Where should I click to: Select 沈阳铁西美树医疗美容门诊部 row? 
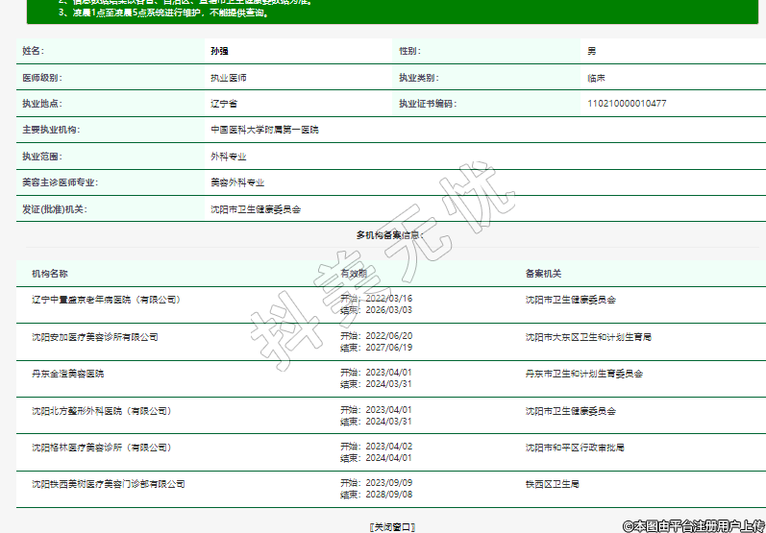(x=108, y=484)
